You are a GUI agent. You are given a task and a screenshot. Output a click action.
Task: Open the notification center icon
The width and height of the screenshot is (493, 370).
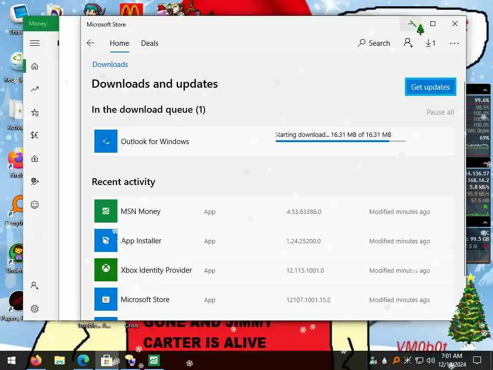pyautogui.click(x=477, y=360)
